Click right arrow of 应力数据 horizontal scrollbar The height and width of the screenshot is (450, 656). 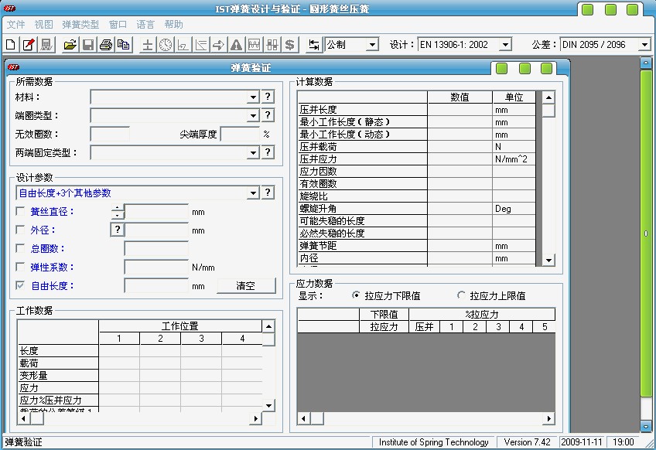click(x=549, y=418)
